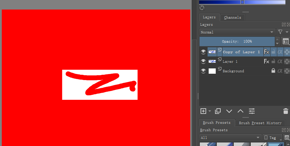The width and height of the screenshot is (290, 146).
Task: Click paint layer type icon on Background row
Action: coord(220,69)
